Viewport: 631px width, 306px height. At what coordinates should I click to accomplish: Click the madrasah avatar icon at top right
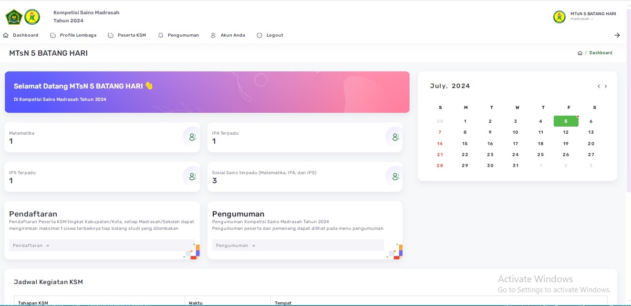(559, 17)
